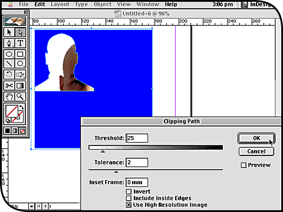The width and height of the screenshot is (283, 212).
Task: Check the Invert option
Action: pyautogui.click(x=129, y=191)
